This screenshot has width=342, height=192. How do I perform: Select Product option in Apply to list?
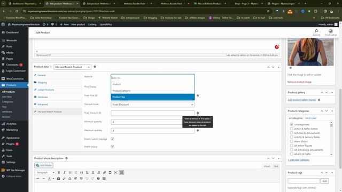point(153,84)
